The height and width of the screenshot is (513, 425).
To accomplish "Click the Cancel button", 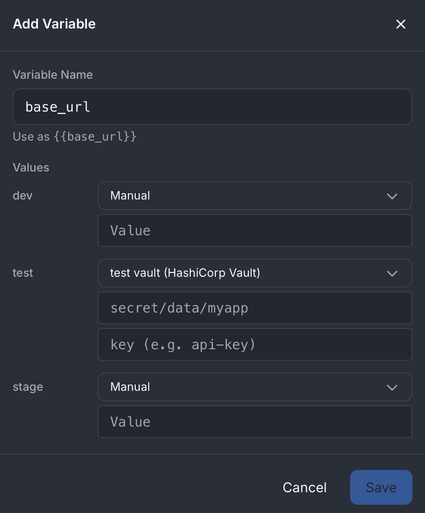I will tap(305, 487).
